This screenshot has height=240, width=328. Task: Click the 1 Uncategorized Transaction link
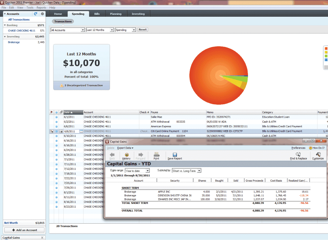[83, 85]
